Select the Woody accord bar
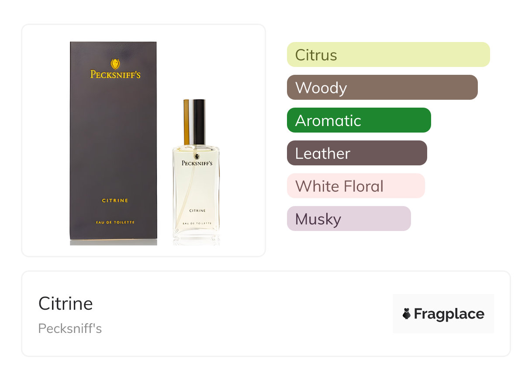532x378 pixels. 382,87
